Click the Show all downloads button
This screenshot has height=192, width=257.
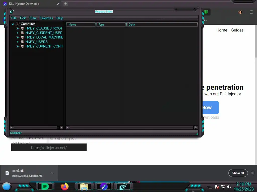click(x=238, y=173)
